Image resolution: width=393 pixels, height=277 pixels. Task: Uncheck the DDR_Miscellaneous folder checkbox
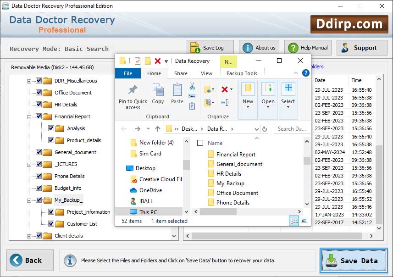coord(39,81)
